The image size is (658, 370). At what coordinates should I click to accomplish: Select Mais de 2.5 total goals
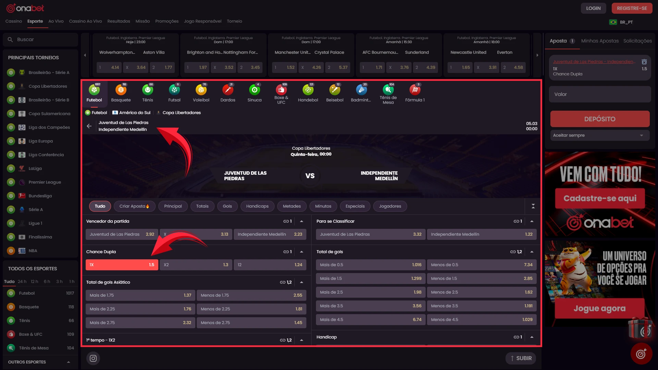(370, 292)
